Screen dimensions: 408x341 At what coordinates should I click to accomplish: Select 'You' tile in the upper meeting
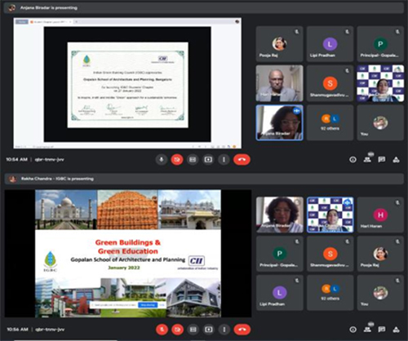click(380, 122)
